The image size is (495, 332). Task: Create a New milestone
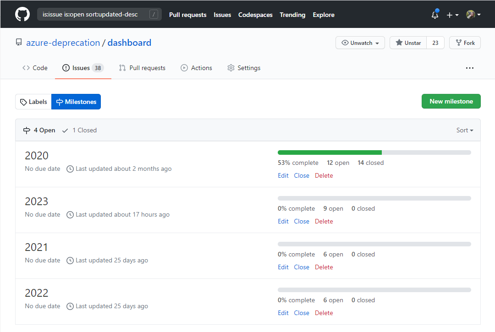(x=451, y=101)
